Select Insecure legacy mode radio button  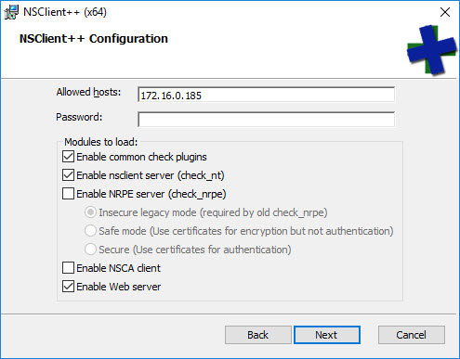(x=90, y=212)
